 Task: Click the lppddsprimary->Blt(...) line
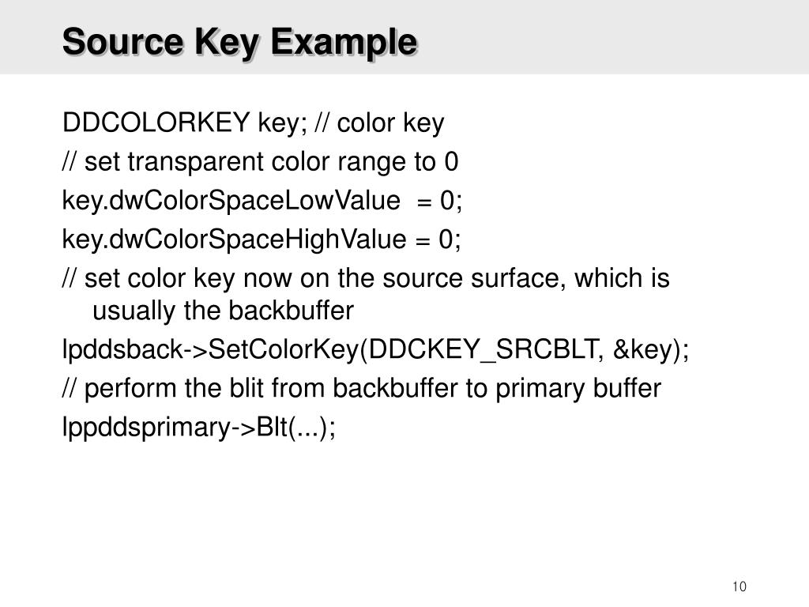(x=198, y=428)
